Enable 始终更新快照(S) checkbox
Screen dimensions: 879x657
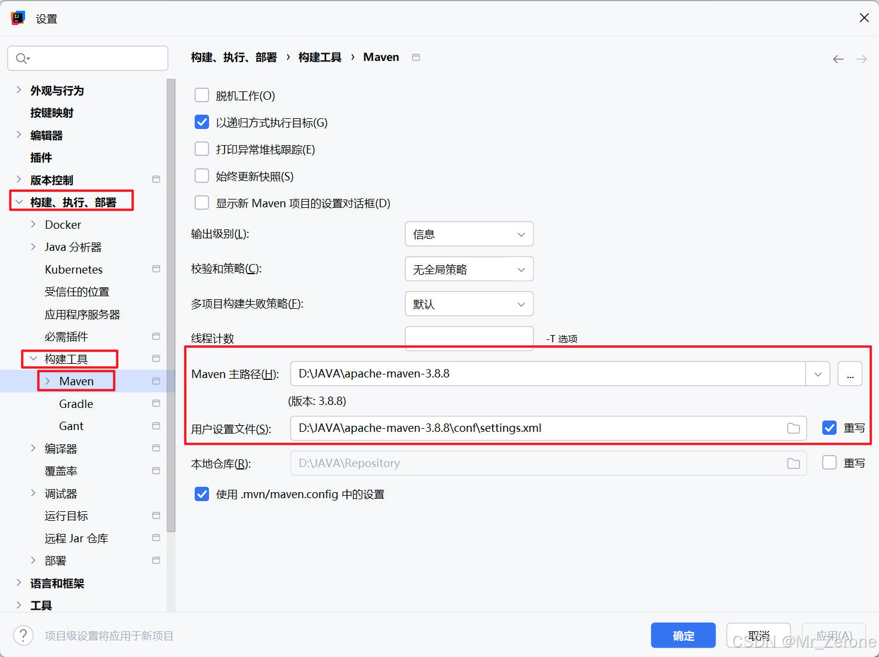pyautogui.click(x=202, y=176)
